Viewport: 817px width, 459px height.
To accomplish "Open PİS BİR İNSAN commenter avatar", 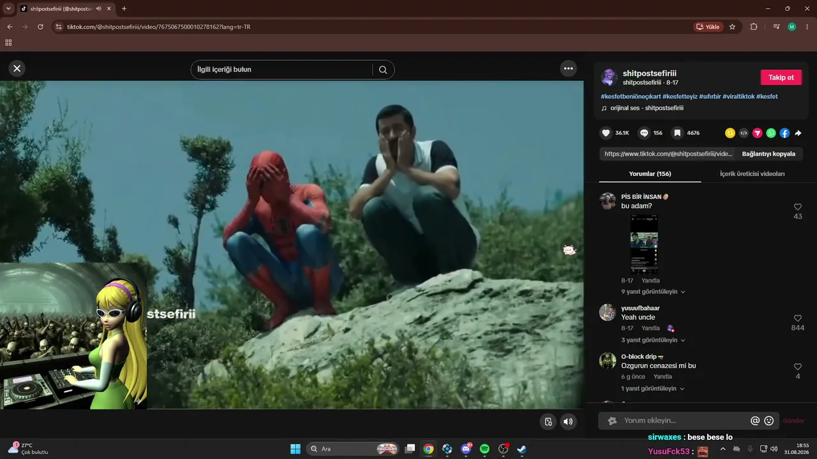I will point(608,201).
